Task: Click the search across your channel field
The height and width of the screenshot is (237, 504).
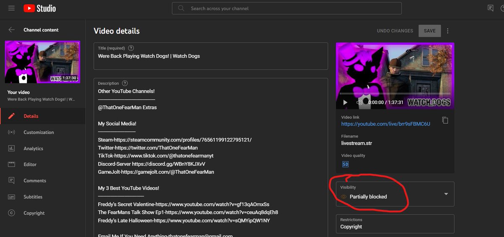Action: pyautogui.click(x=287, y=8)
